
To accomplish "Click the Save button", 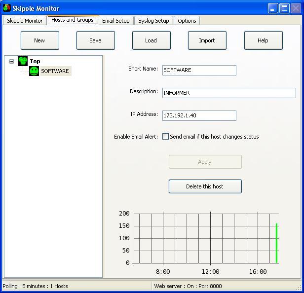I will click(x=96, y=40).
